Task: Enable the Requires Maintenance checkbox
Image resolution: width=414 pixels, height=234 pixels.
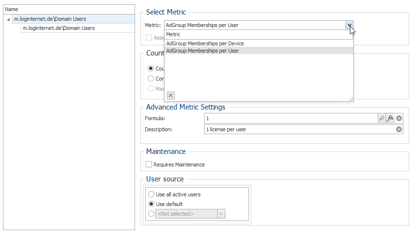Action: tap(149, 164)
